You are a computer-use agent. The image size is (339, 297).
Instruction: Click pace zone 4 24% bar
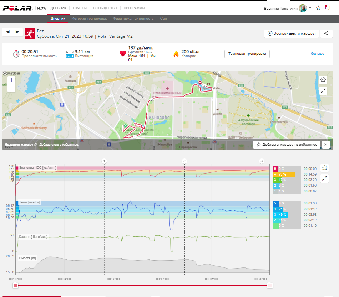[278, 209]
